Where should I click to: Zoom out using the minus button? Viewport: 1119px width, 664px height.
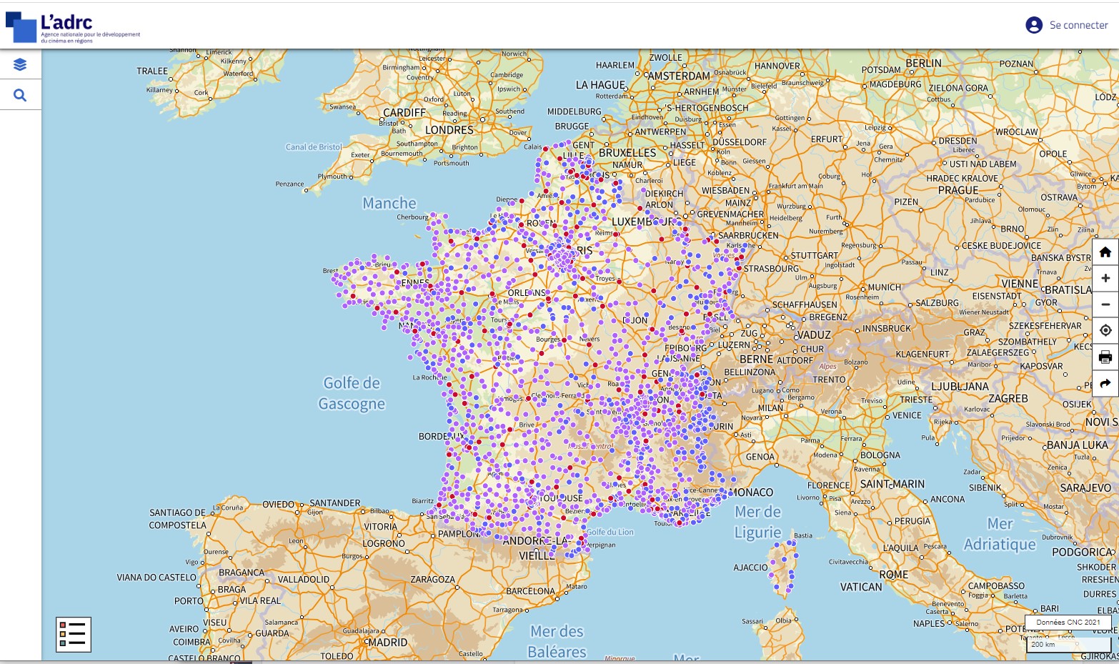click(x=1105, y=304)
